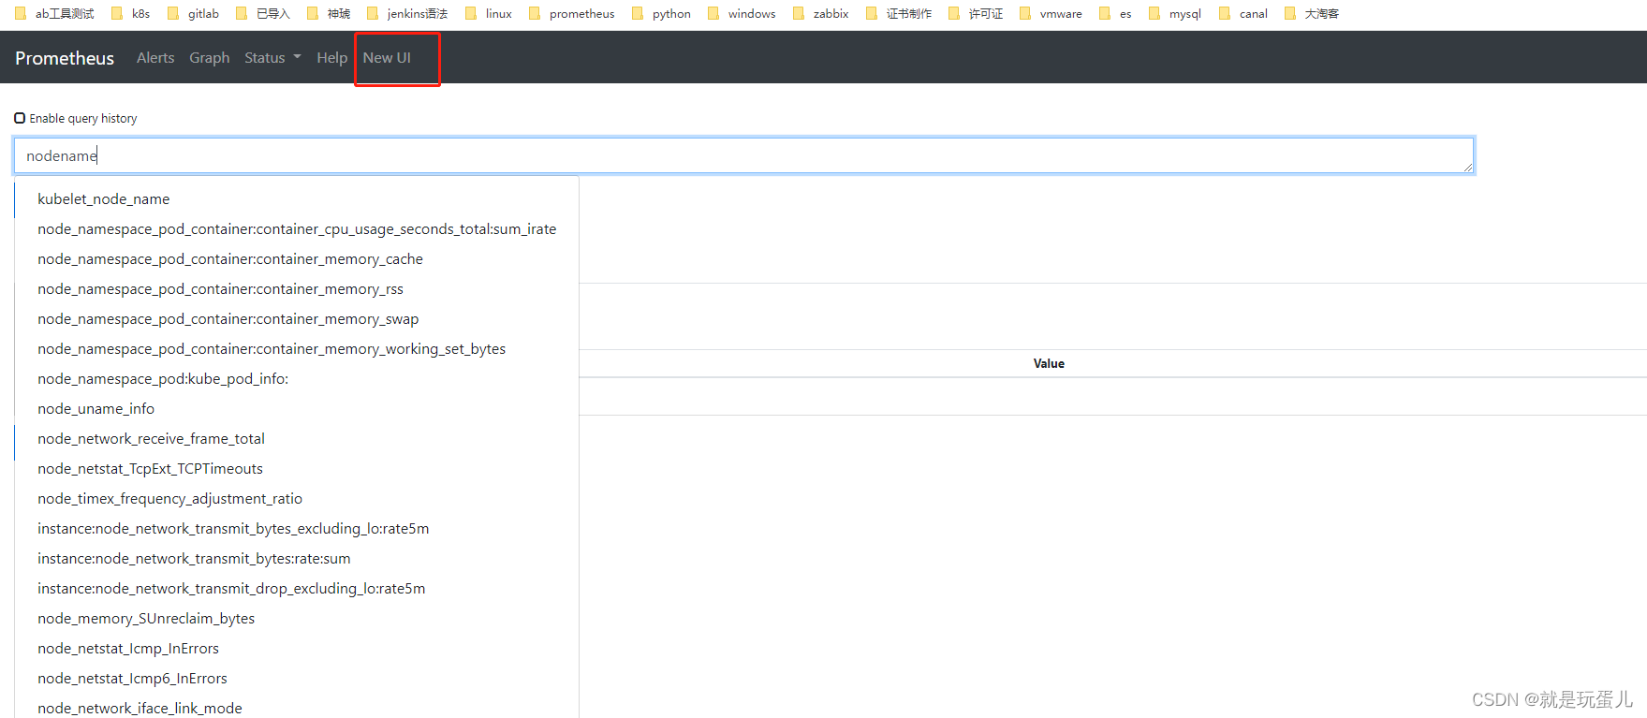Open the python bookmark folder
Screen dimensions: 1647x718
click(x=661, y=13)
